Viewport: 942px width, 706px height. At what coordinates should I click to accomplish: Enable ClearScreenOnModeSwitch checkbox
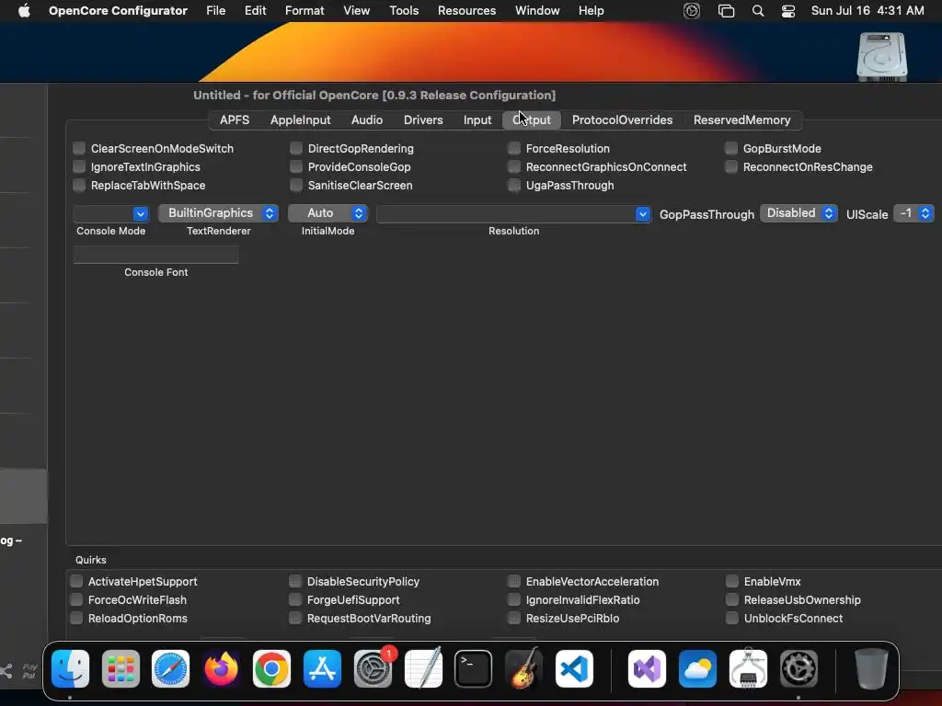(79, 148)
